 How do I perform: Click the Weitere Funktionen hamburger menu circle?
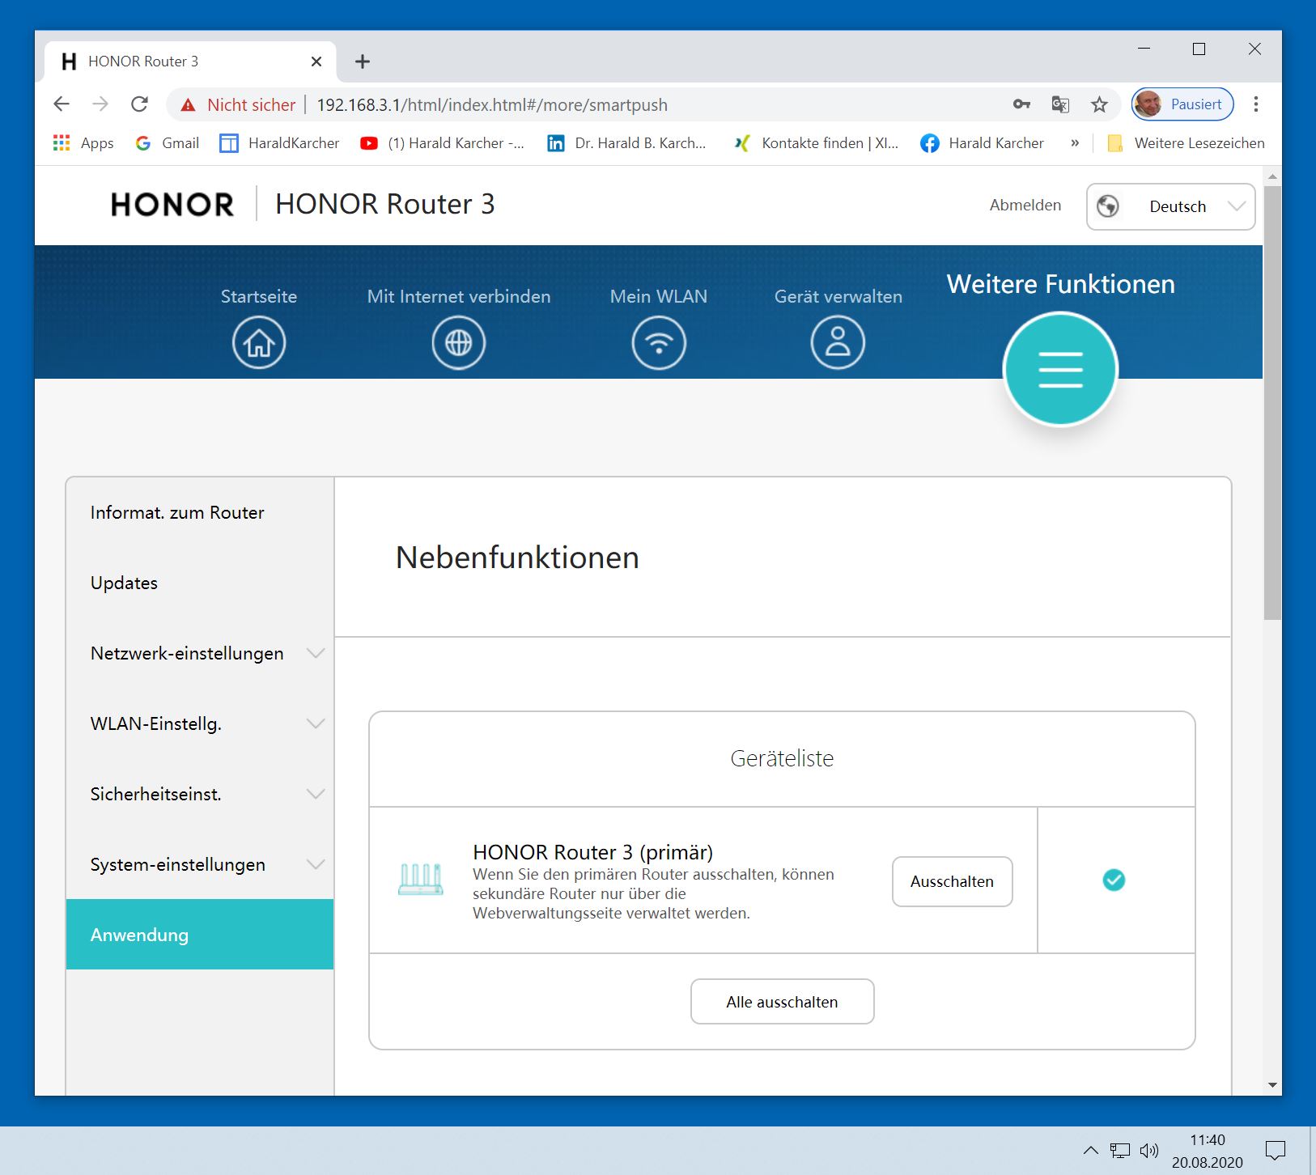1060,369
